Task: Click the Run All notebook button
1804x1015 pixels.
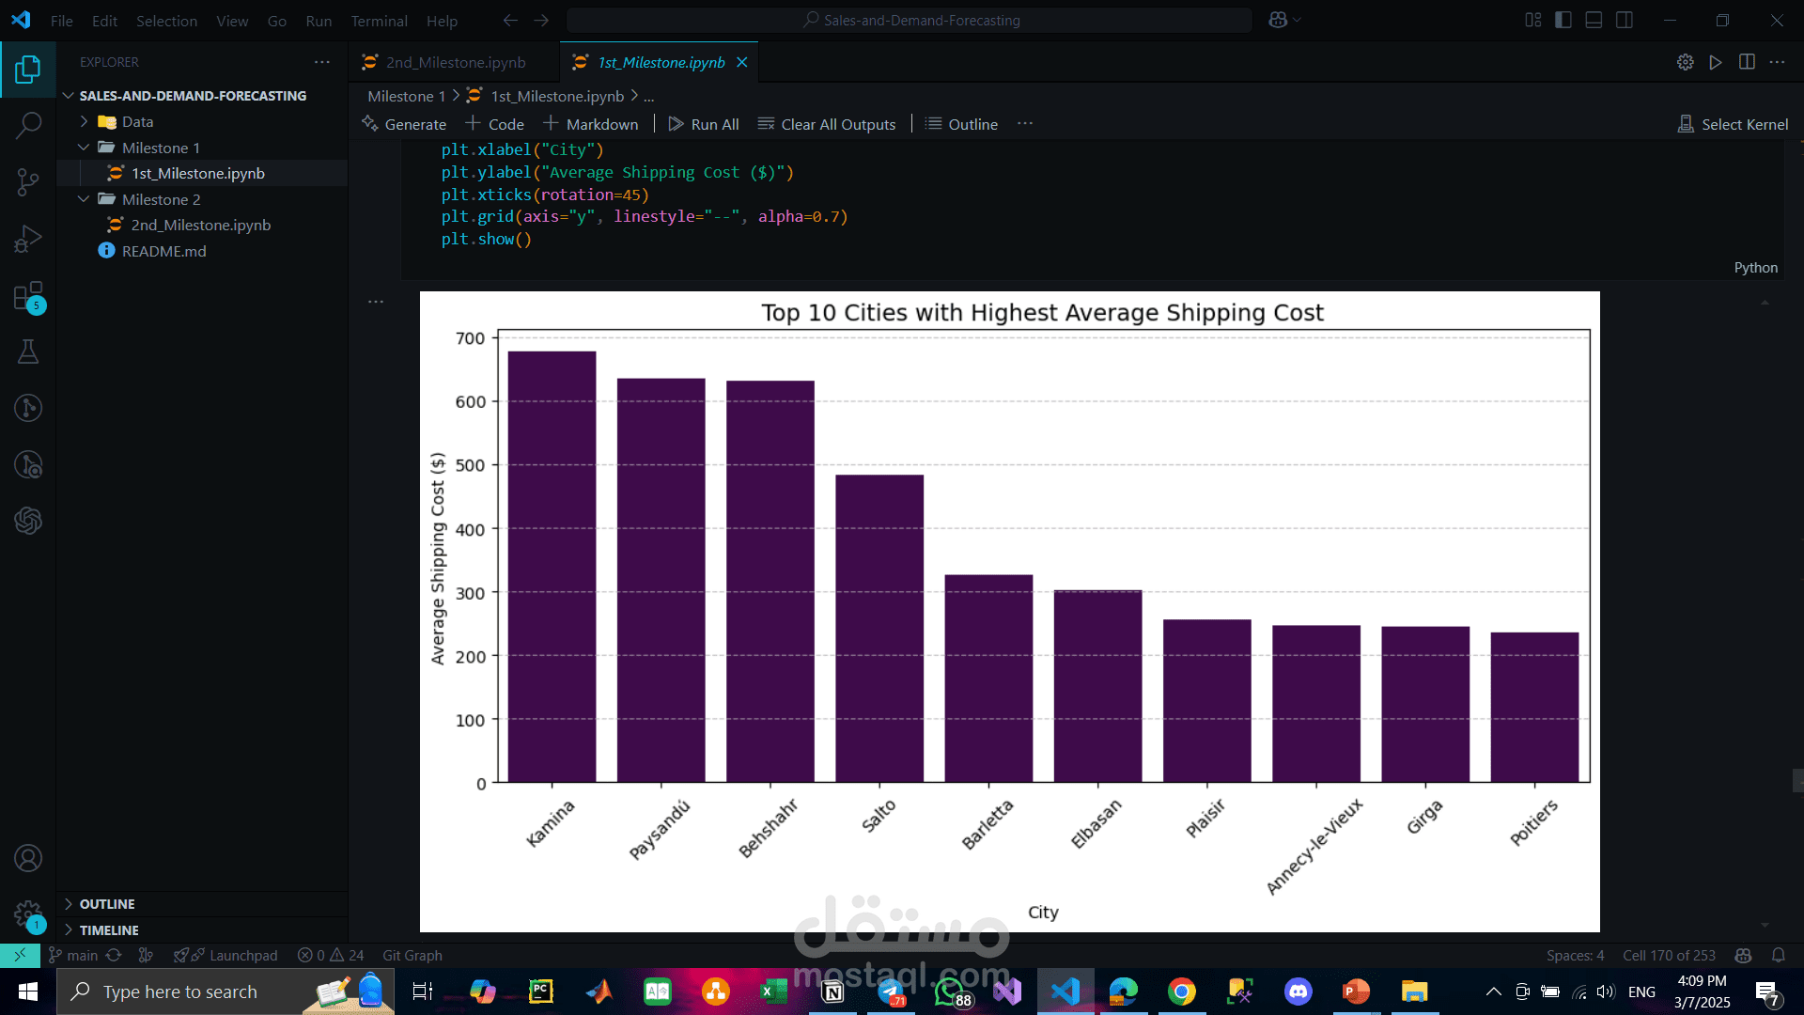Action: click(x=704, y=124)
